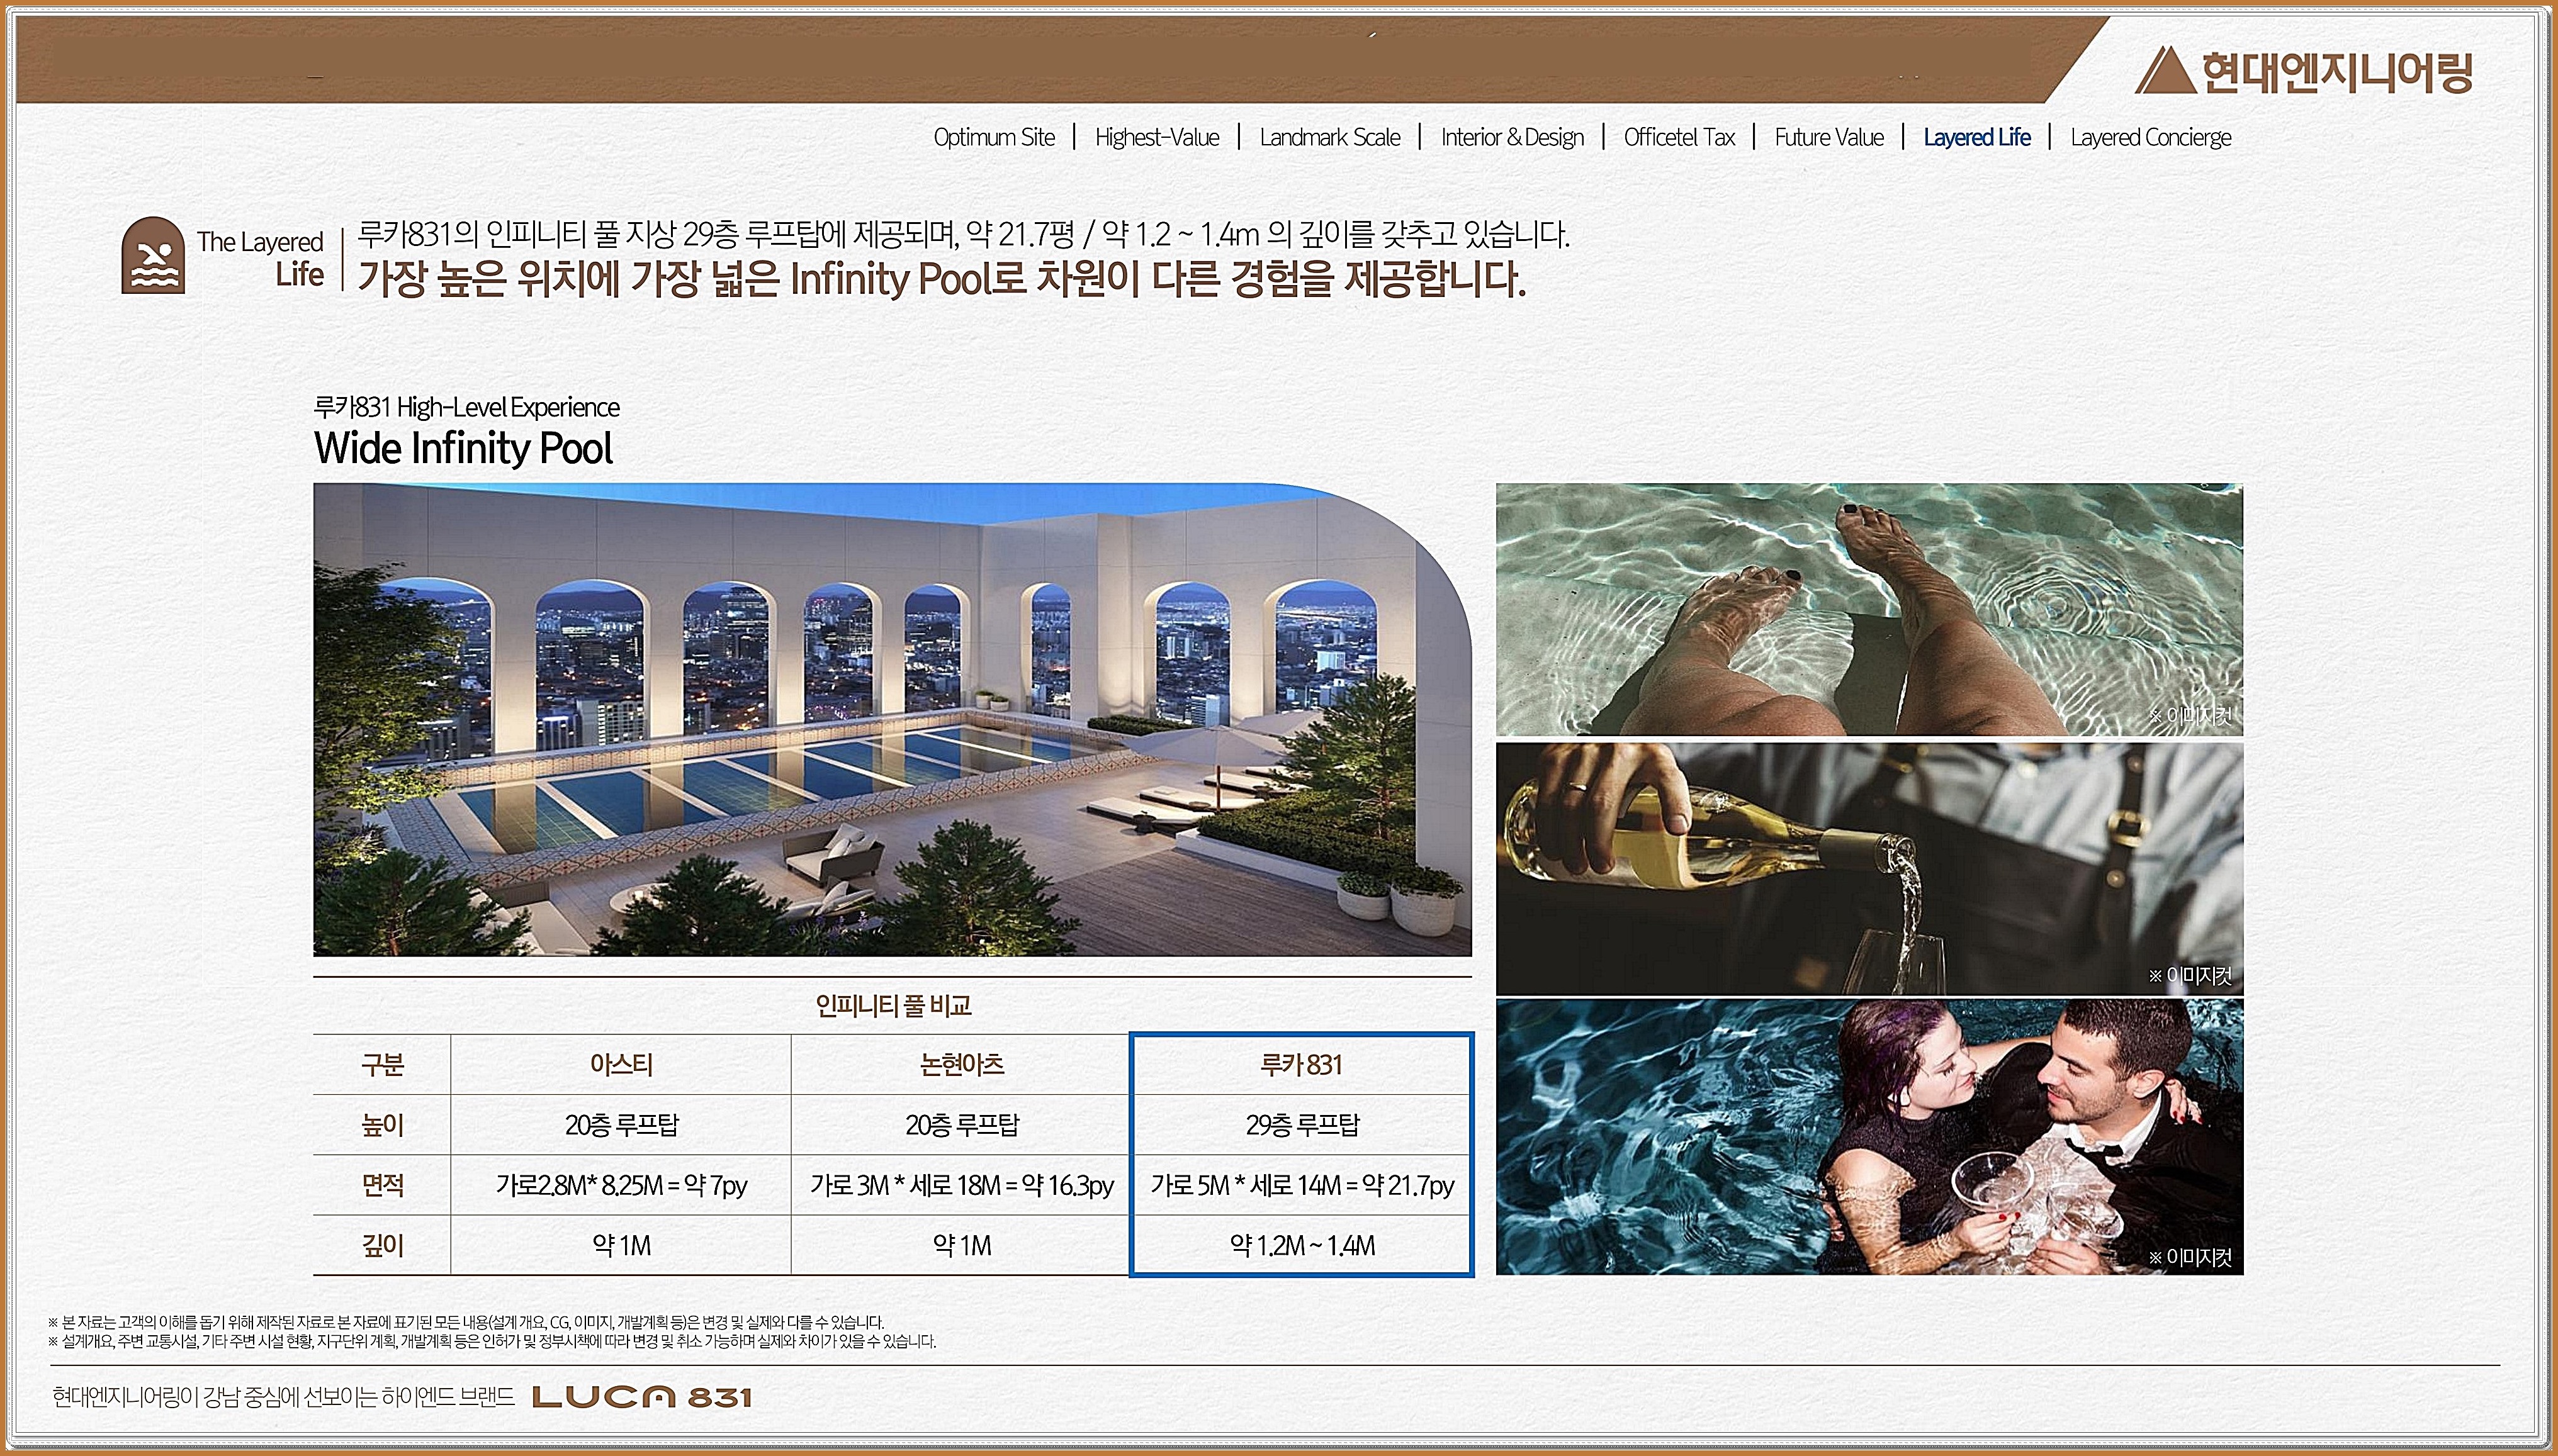This screenshot has height=1456, width=2558.
Task: Select the Officetel Tax tab
Action: [x=1679, y=137]
